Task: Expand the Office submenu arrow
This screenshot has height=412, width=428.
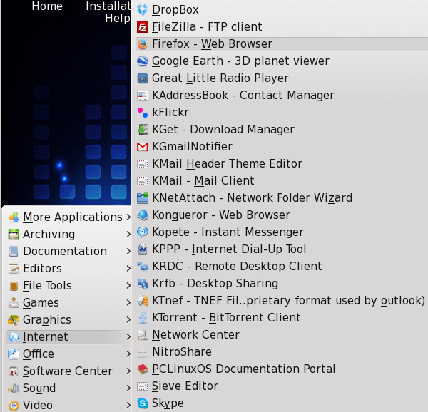Action: 128,354
